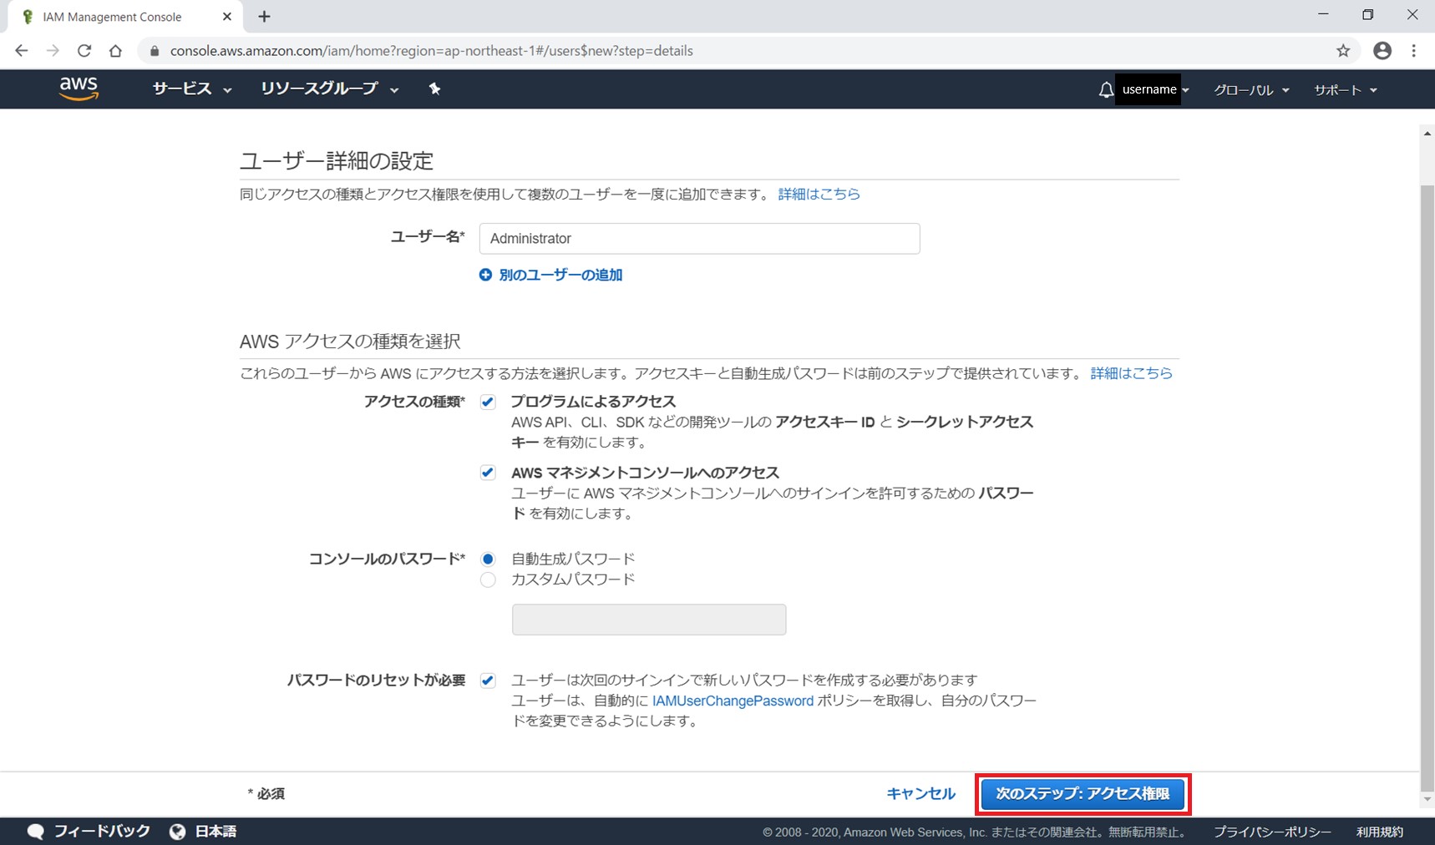
Task: Click the browser back arrow
Action: click(22, 51)
